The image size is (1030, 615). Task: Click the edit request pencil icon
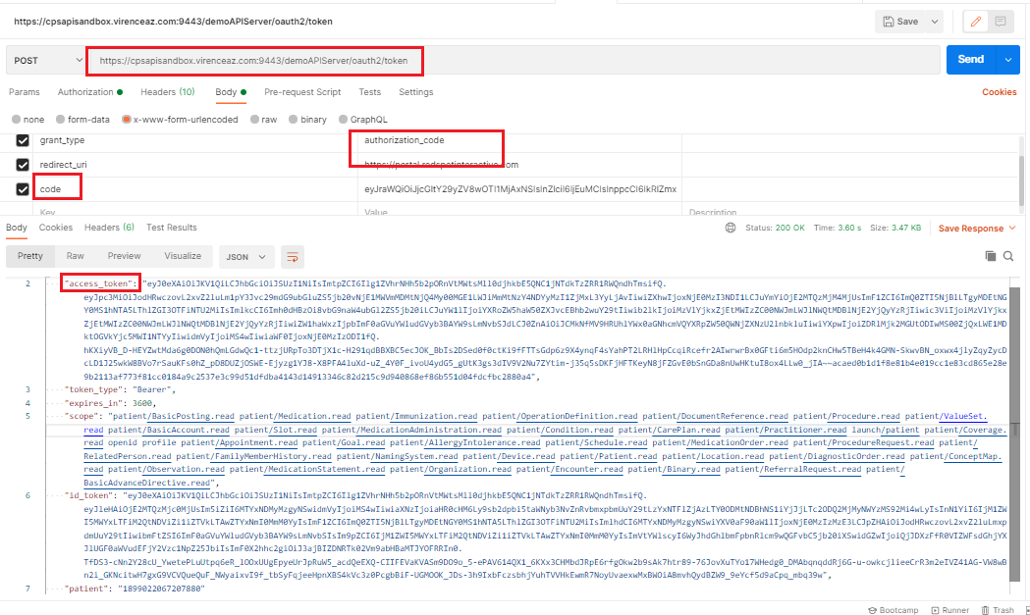977,21
